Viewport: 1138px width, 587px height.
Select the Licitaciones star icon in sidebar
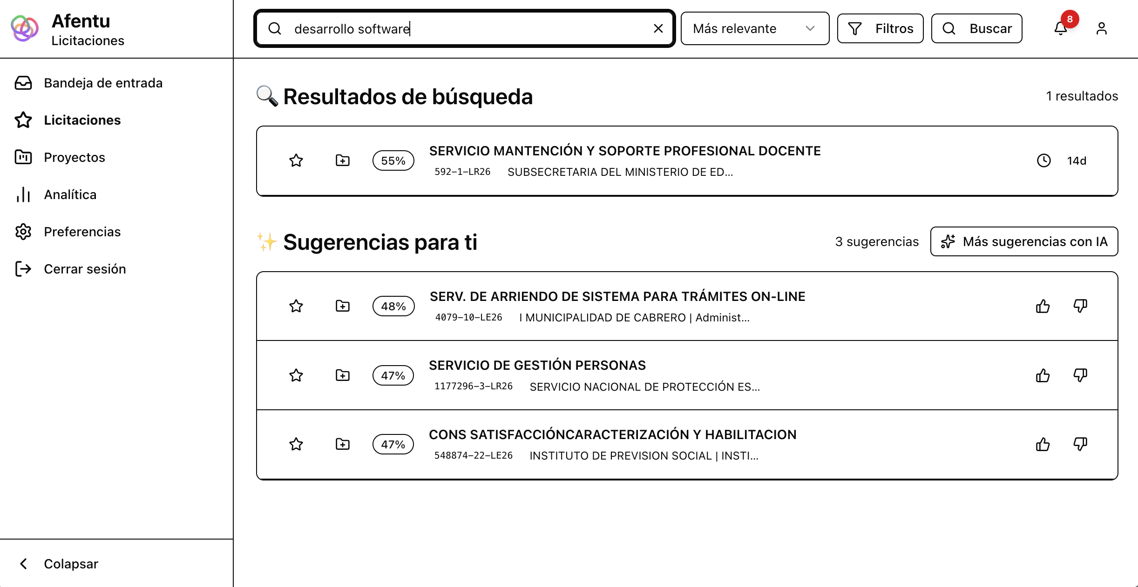coord(24,120)
